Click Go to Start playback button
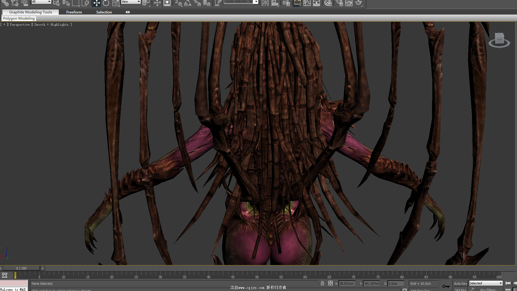 tap(508, 283)
